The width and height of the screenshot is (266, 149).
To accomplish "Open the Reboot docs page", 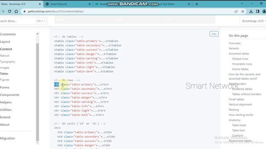I will click(5, 55).
